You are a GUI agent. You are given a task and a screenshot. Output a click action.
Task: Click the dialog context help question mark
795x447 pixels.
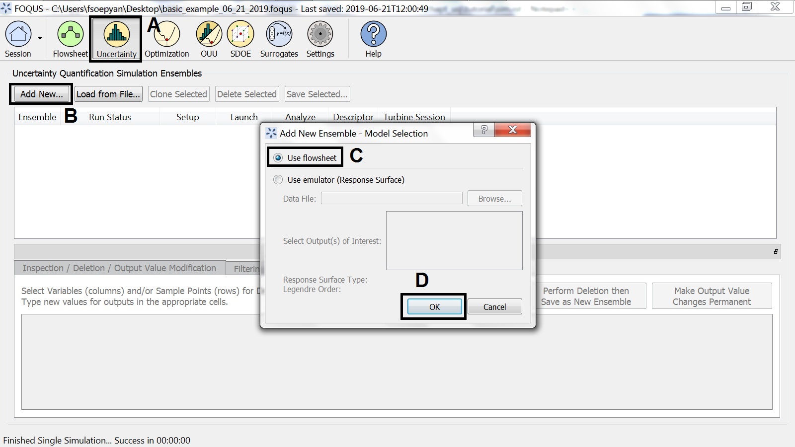(483, 130)
